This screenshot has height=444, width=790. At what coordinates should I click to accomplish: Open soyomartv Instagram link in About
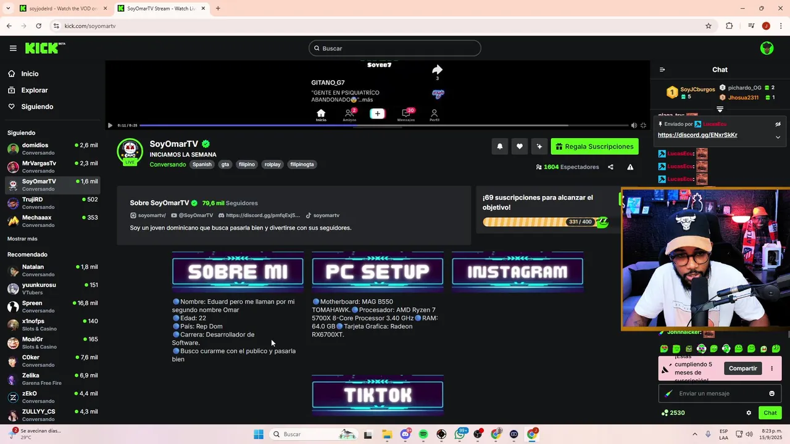coord(148,215)
